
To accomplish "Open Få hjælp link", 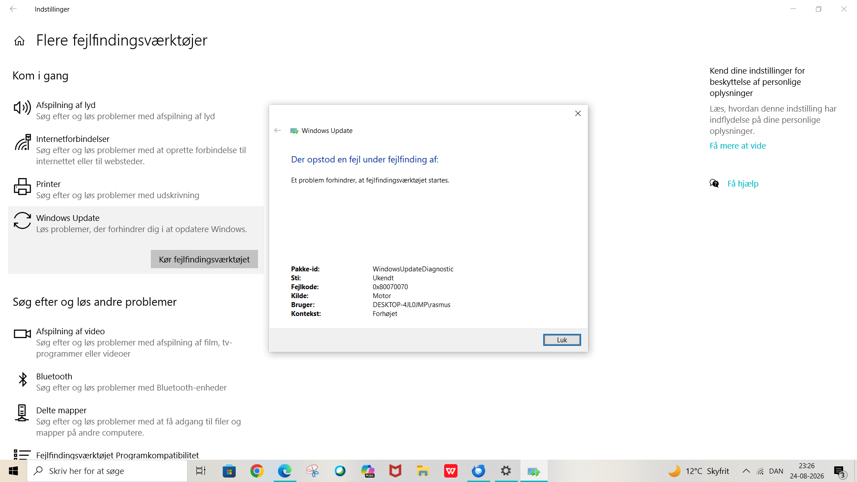I will pyautogui.click(x=743, y=184).
